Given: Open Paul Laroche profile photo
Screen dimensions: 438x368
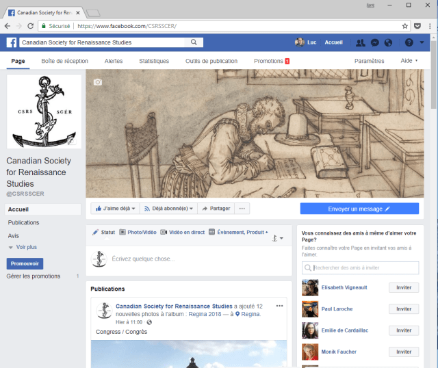Looking at the screenshot, I should pos(310,309).
